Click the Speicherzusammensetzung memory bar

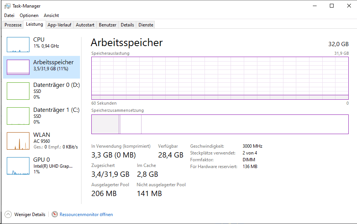pos(220,124)
